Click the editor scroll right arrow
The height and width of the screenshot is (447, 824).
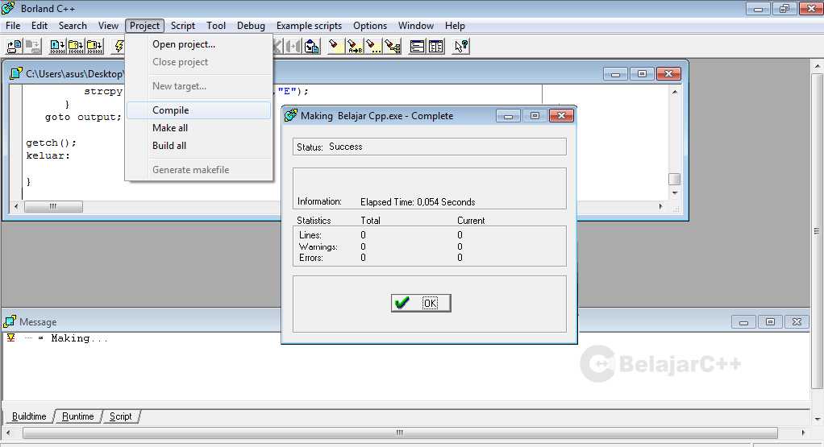coord(660,206)
